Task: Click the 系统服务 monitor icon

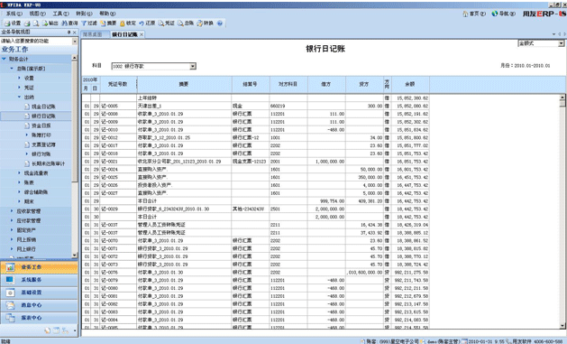Action: tap(10, 280)
